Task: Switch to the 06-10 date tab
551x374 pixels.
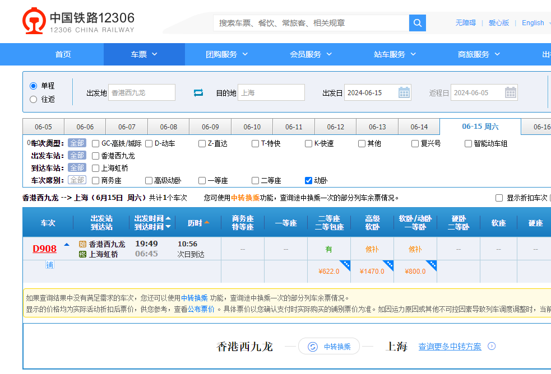Action: point(252,127)
